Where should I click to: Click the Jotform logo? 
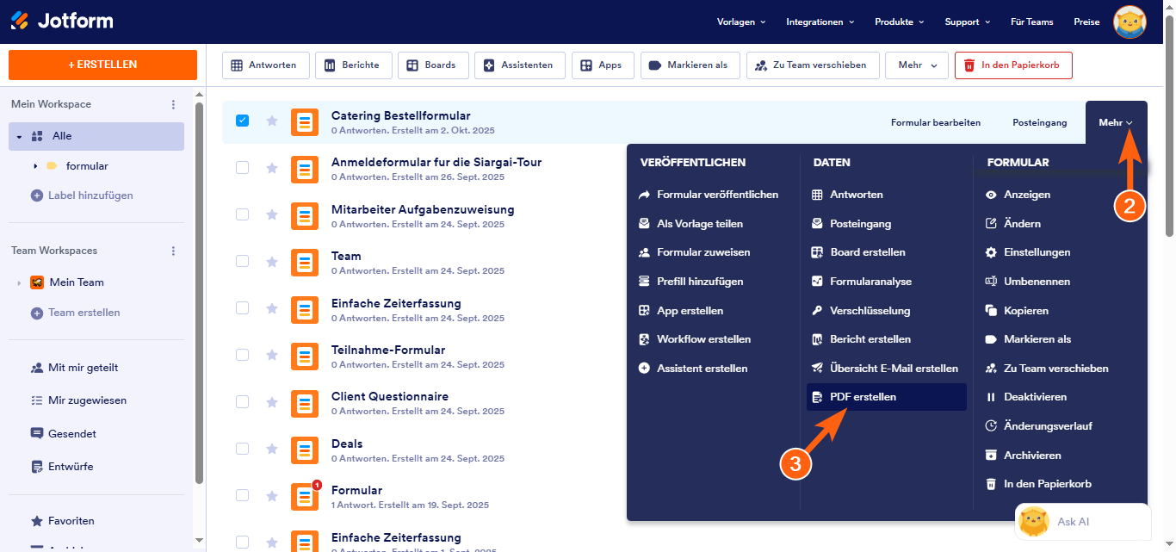point(61,21)
